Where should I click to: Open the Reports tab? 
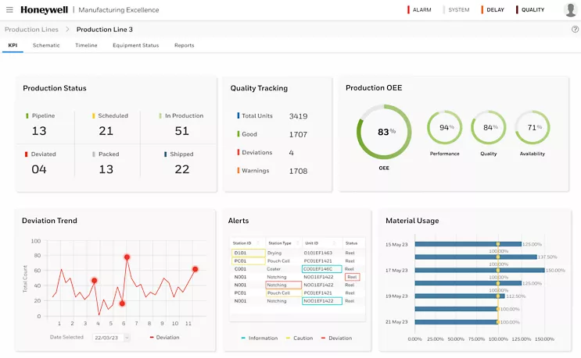pyautogui.click(x=185, y=45)
